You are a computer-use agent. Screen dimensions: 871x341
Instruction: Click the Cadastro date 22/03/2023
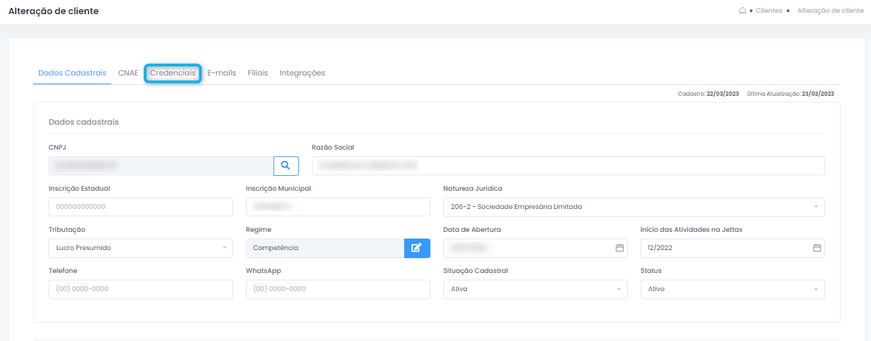(x=723, y=94)
